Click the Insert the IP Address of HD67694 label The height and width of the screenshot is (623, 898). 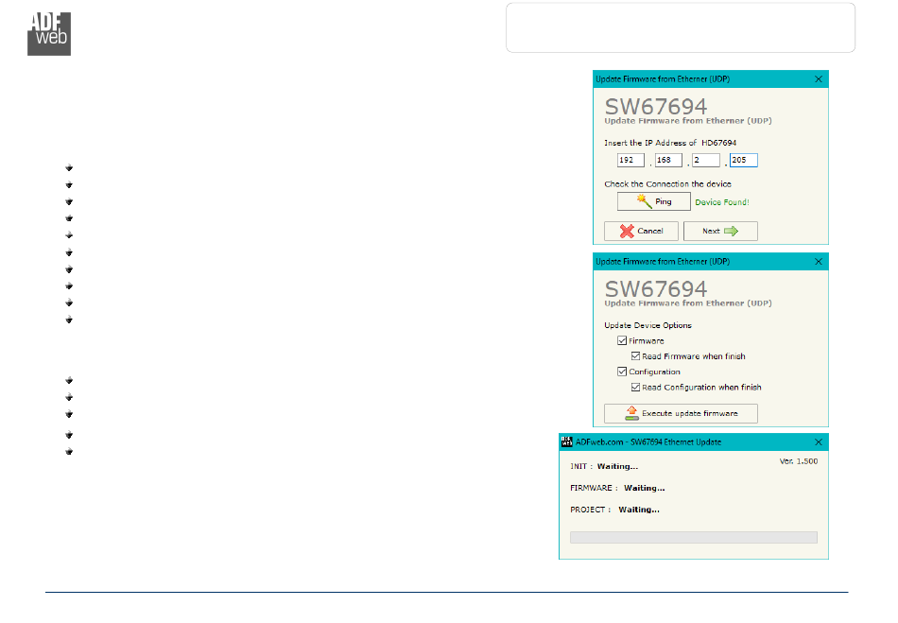coord(670,143)
